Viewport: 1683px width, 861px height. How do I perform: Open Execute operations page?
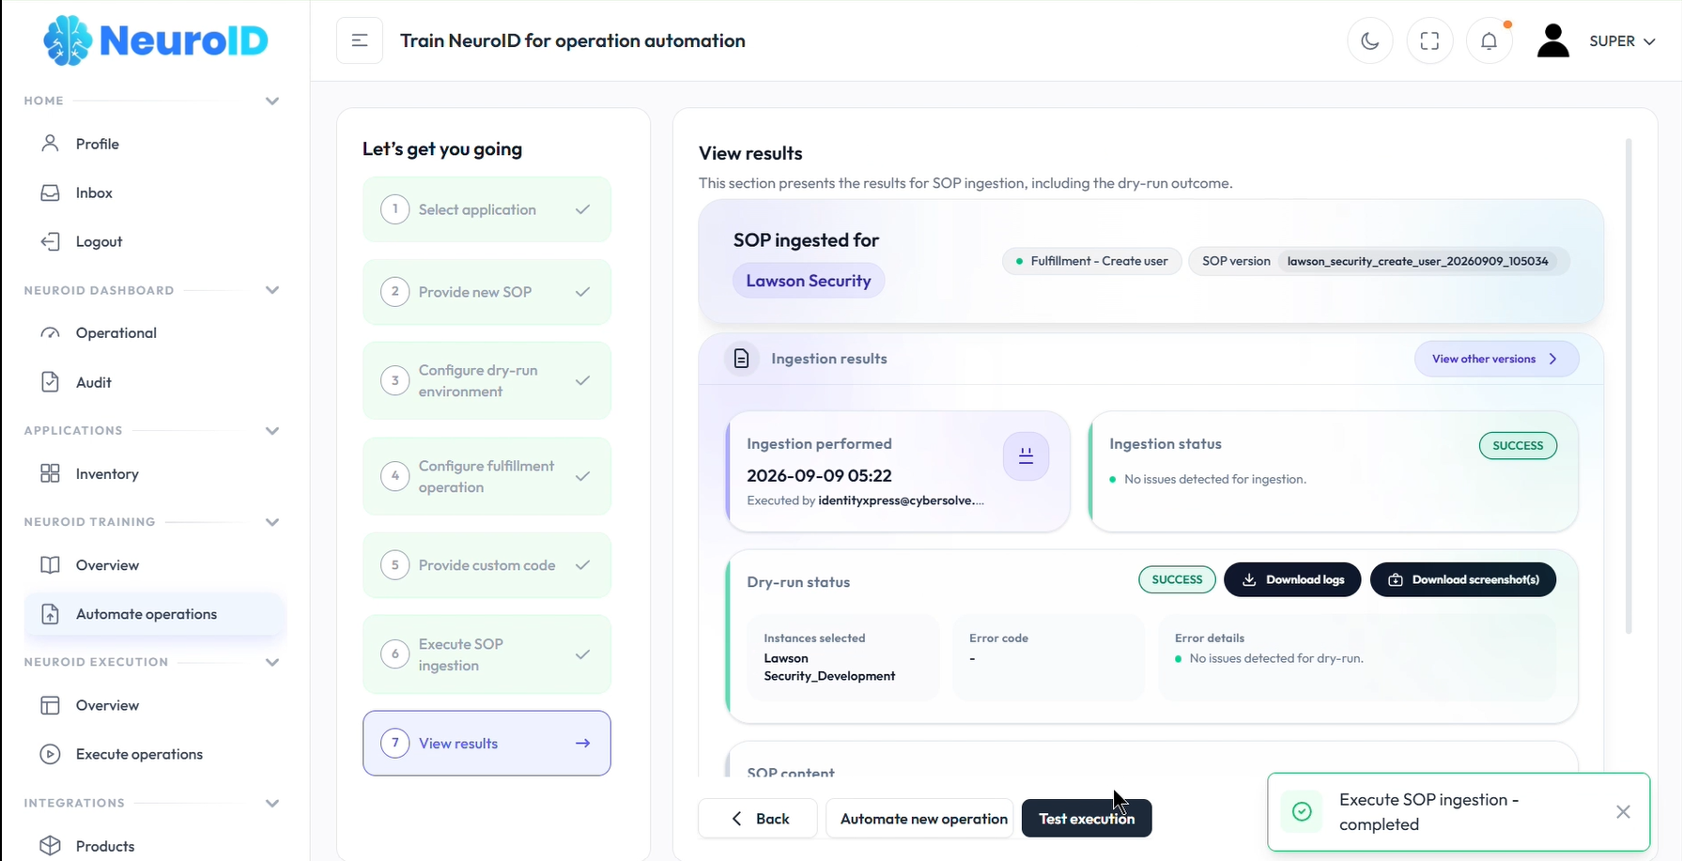155,754
